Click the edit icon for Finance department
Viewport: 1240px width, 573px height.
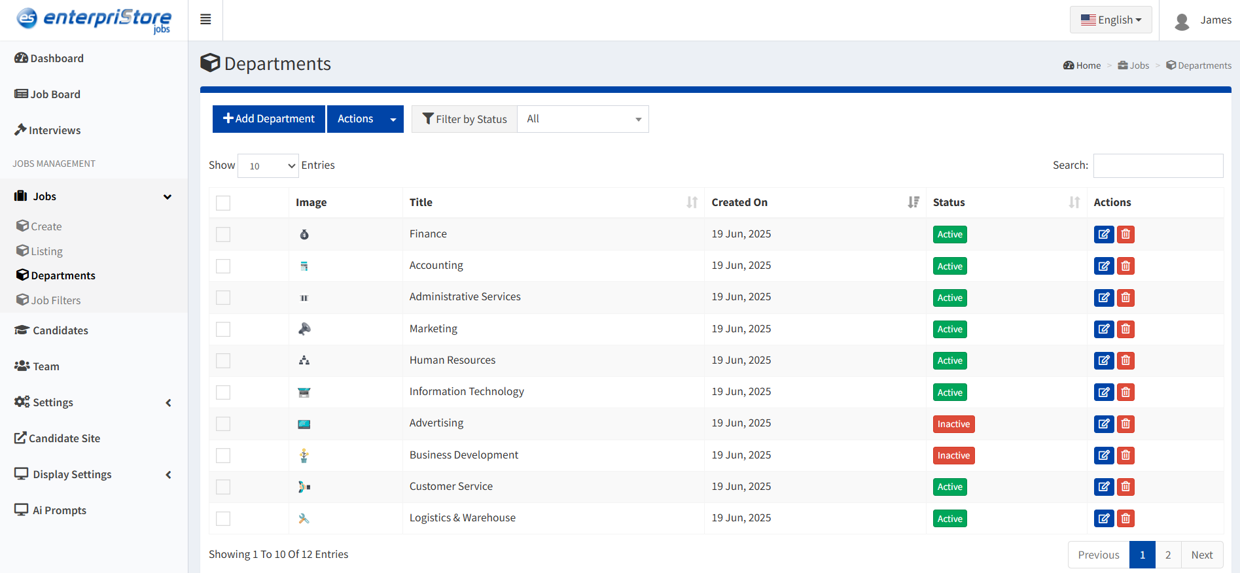(1103, 234)
